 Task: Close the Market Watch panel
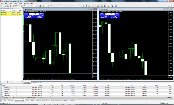21,8
